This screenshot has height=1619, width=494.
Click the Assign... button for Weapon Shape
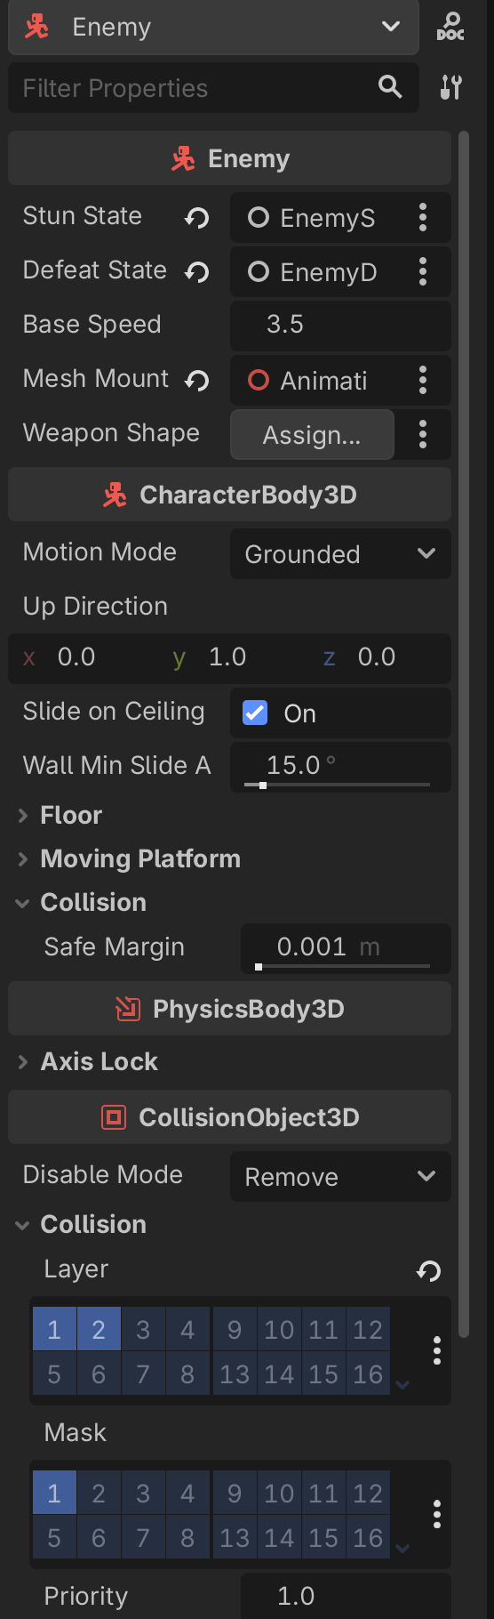click(312, 435)
